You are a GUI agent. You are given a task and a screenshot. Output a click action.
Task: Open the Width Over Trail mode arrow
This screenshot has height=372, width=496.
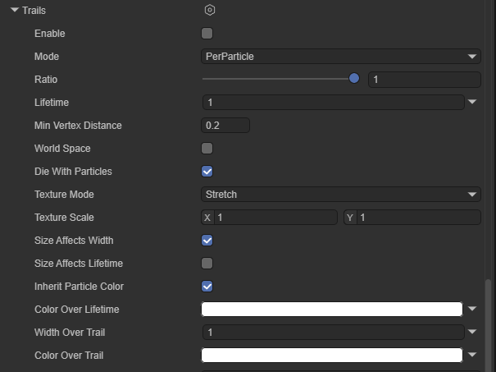tap(473, 333)
